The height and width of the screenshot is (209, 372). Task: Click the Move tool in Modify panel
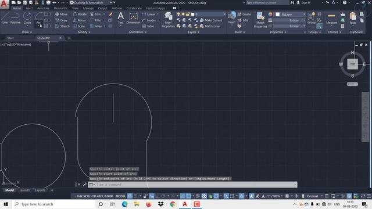pos(61,14)
